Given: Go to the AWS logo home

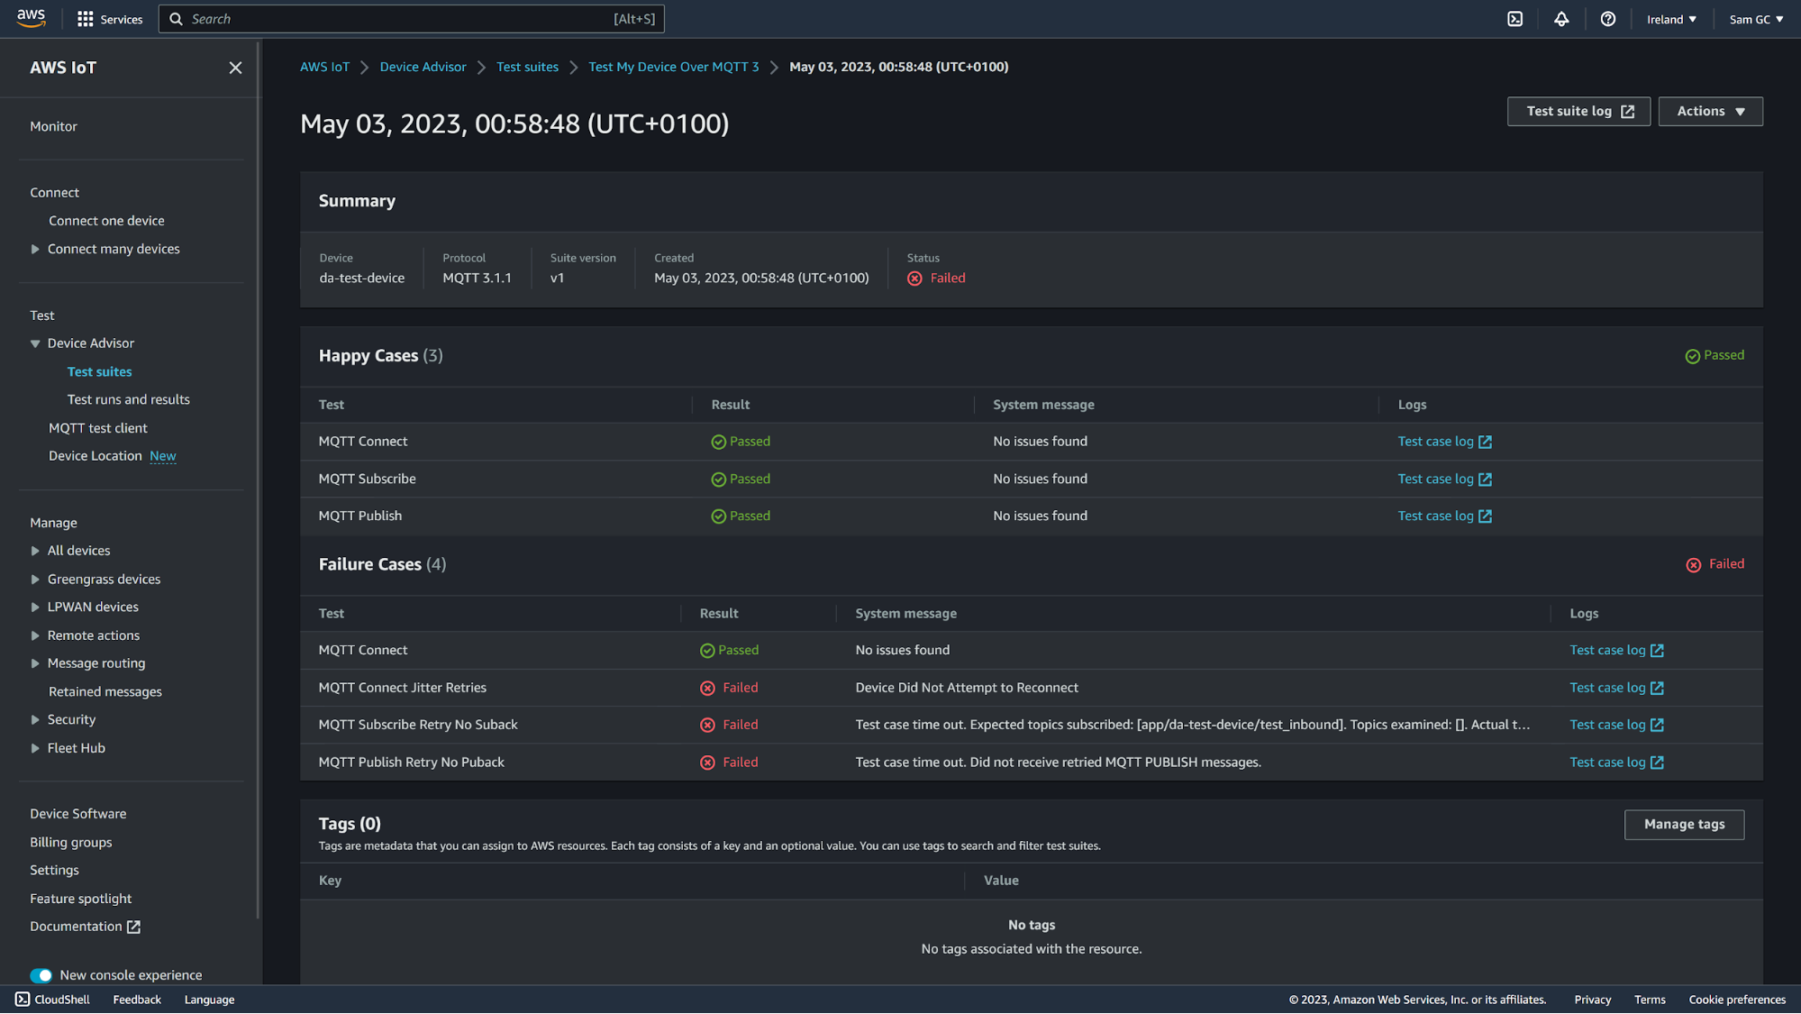Looking at the screenshot, I should click(x=32, y=18).
